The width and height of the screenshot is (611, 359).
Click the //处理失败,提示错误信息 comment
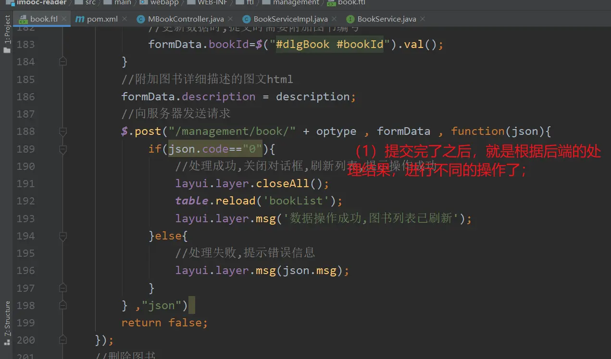[x=245, y=253]
